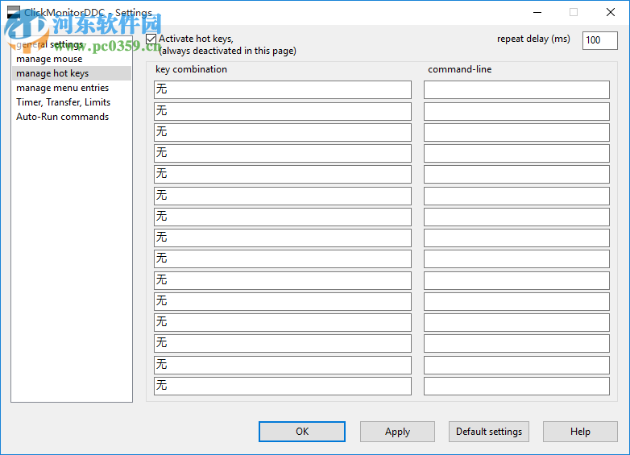
Task: Toggle the Activate hot keys checkbox
Action: pyautogui.click(x=151, y=39)
